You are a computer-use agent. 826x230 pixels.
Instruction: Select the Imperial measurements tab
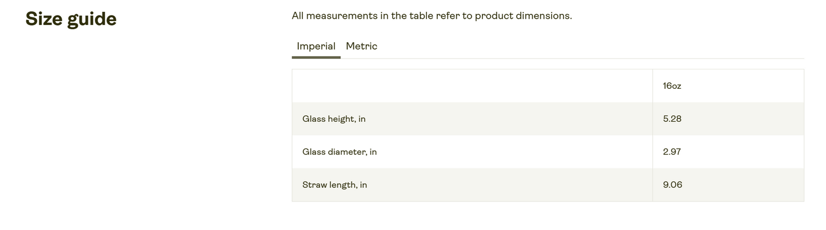[x=316, y=46]
